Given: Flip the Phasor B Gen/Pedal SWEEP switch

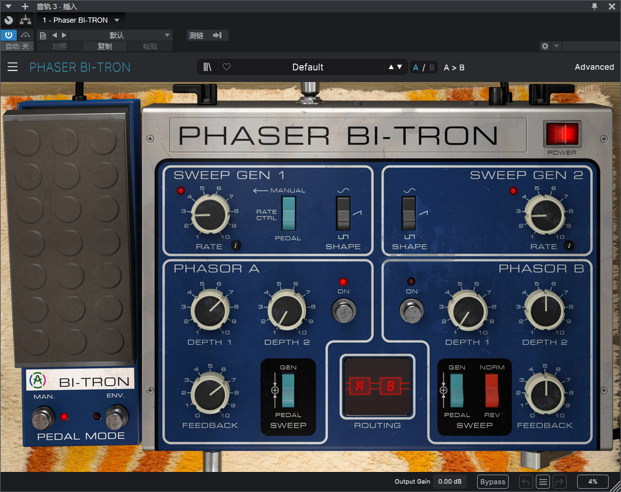Looking at the screenshot, I should click(x=456, y=391).
